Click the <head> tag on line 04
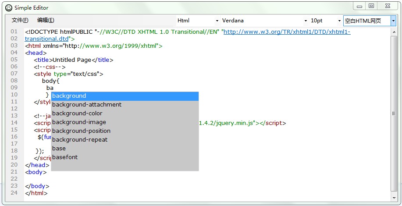The width and height of the screenshot is (402, 206). click(36, 53)
